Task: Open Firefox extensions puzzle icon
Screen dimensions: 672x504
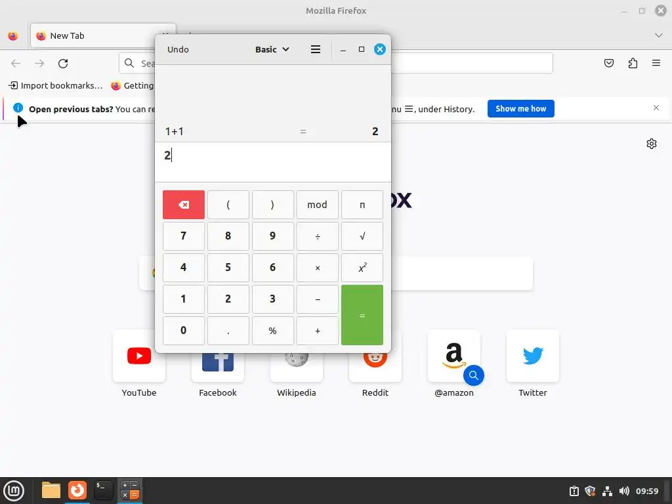Action: 633,64
